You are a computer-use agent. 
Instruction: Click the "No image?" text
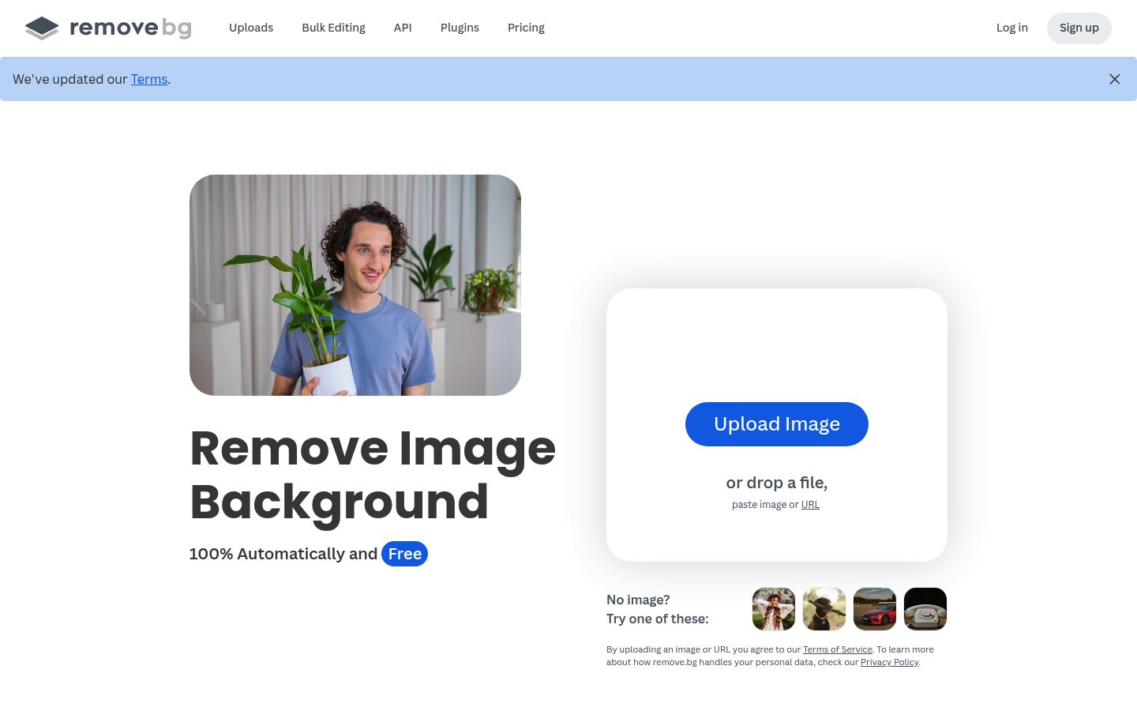click(x=638, y=600)
